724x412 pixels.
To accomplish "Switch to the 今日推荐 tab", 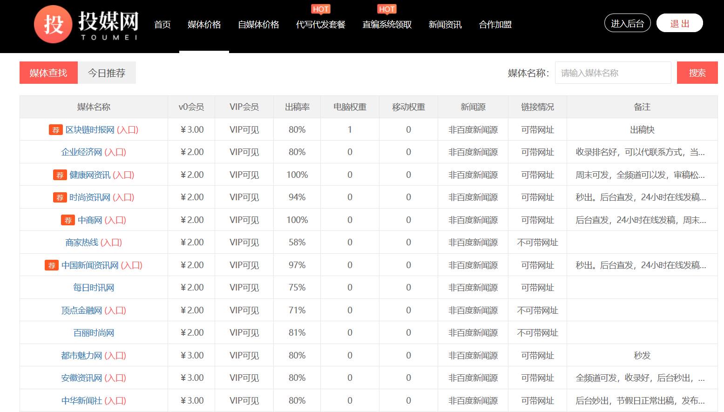I will 107,73.
